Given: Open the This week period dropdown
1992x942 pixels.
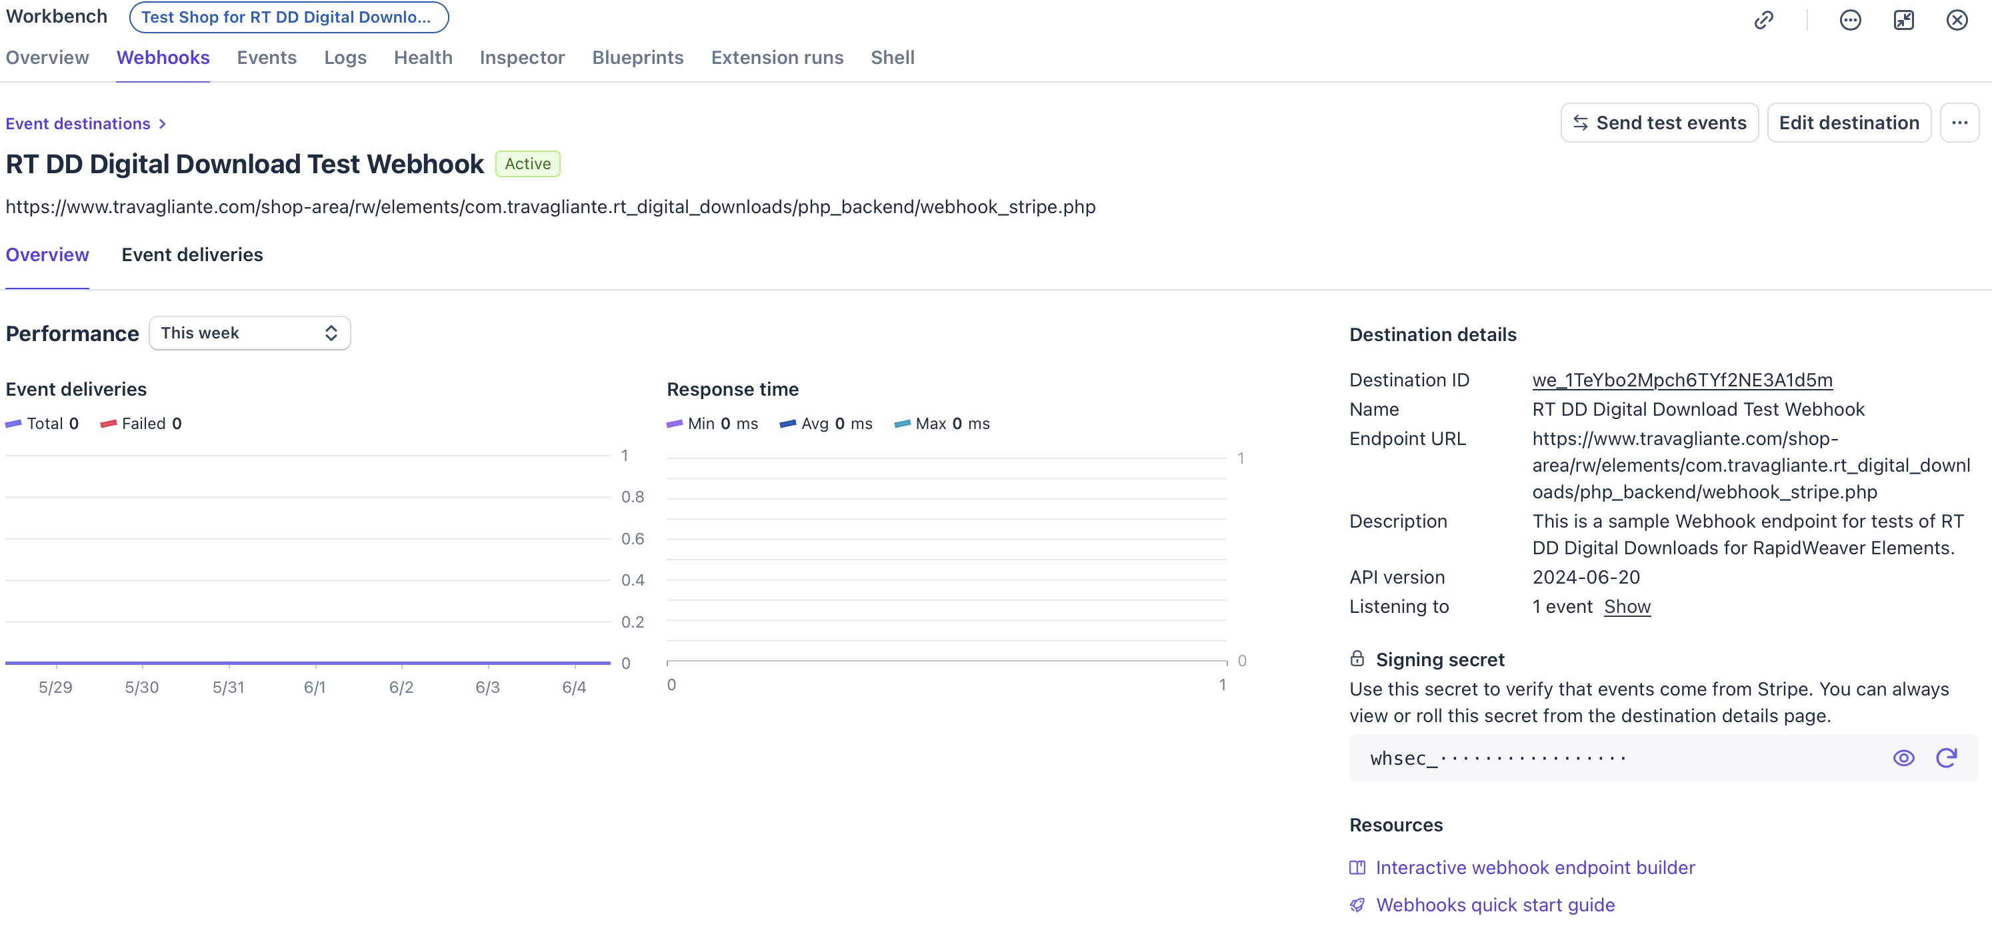Looking at the screenshot, I should coord(250,333).
